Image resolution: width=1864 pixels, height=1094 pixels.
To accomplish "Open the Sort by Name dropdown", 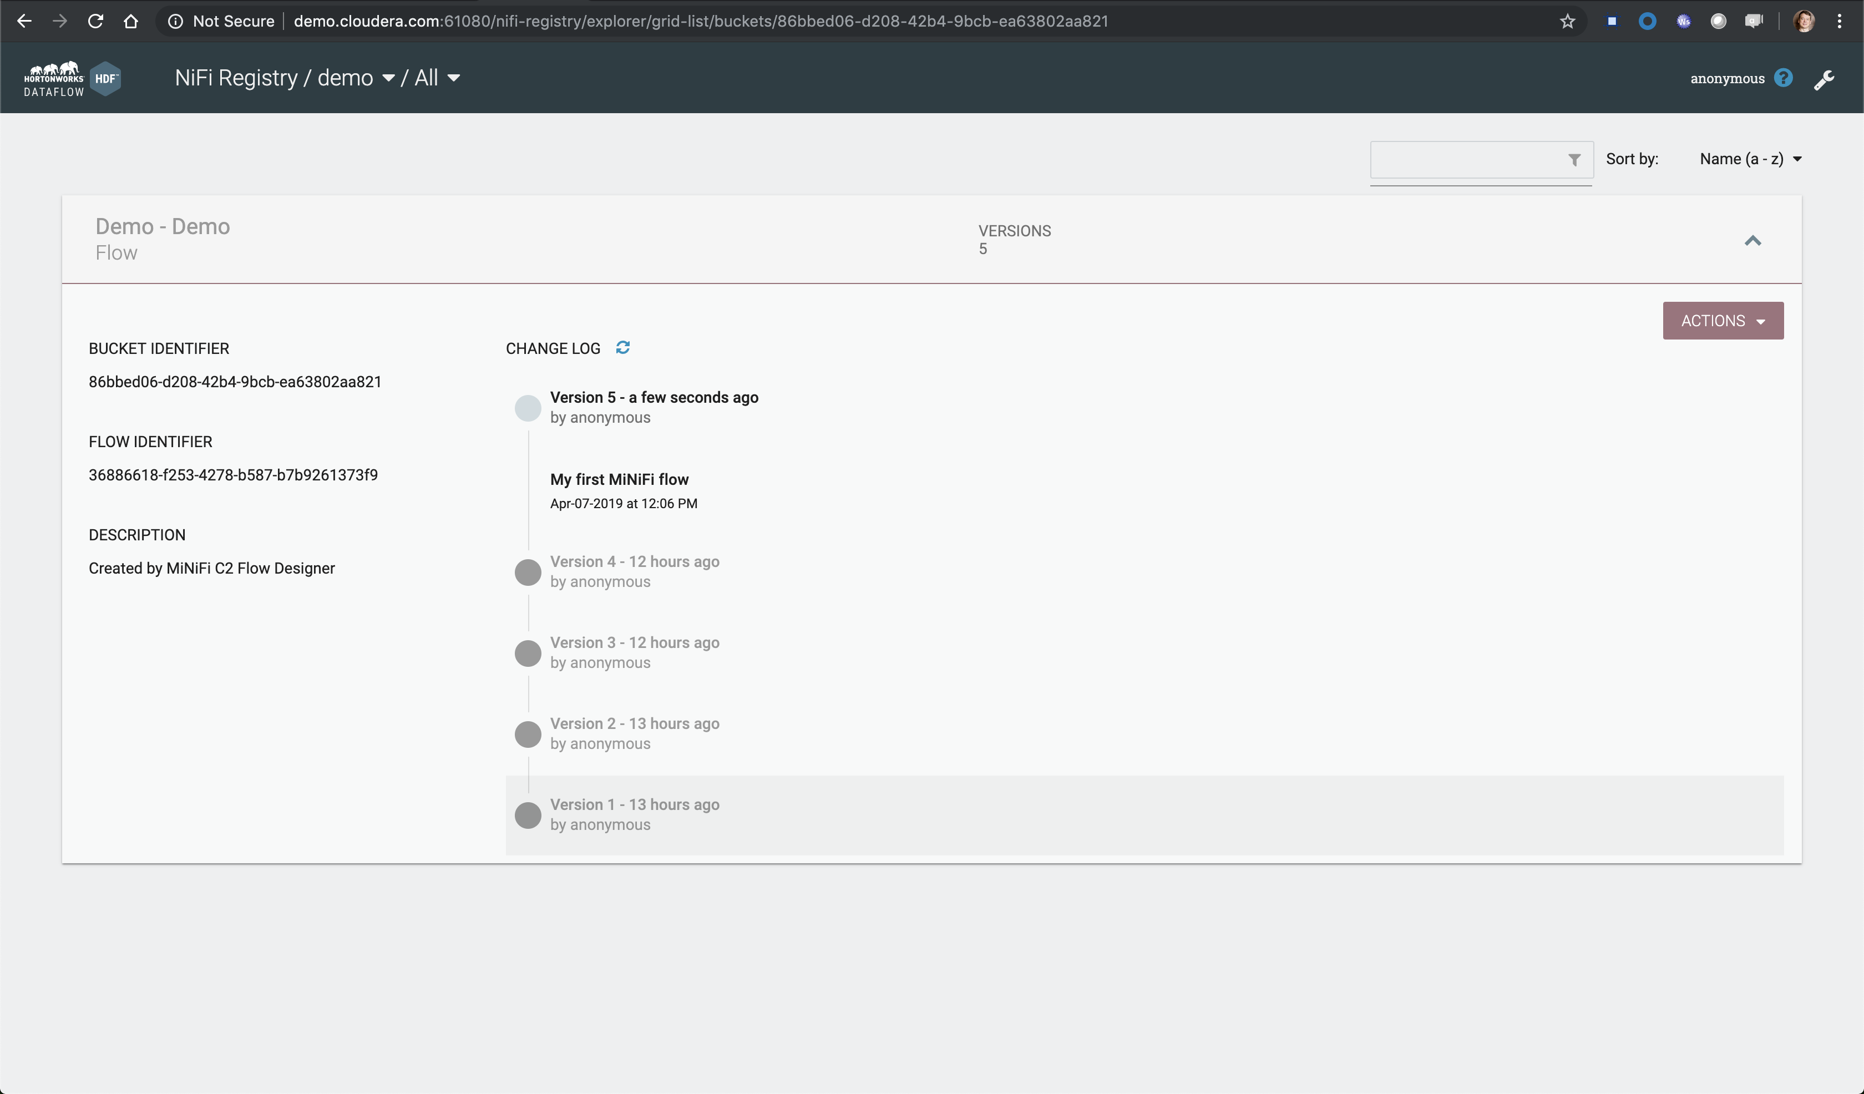I will pos(1751,159).
